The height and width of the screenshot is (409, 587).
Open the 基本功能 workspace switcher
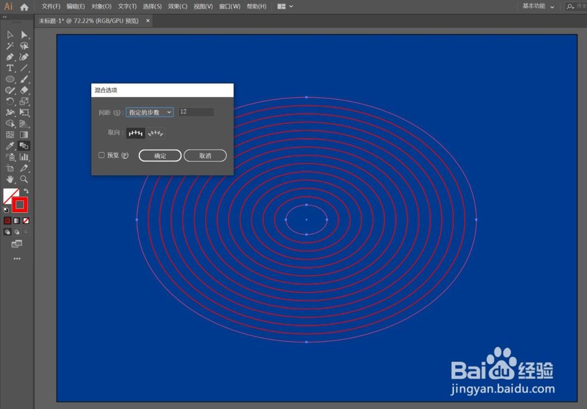pos(538,6)
